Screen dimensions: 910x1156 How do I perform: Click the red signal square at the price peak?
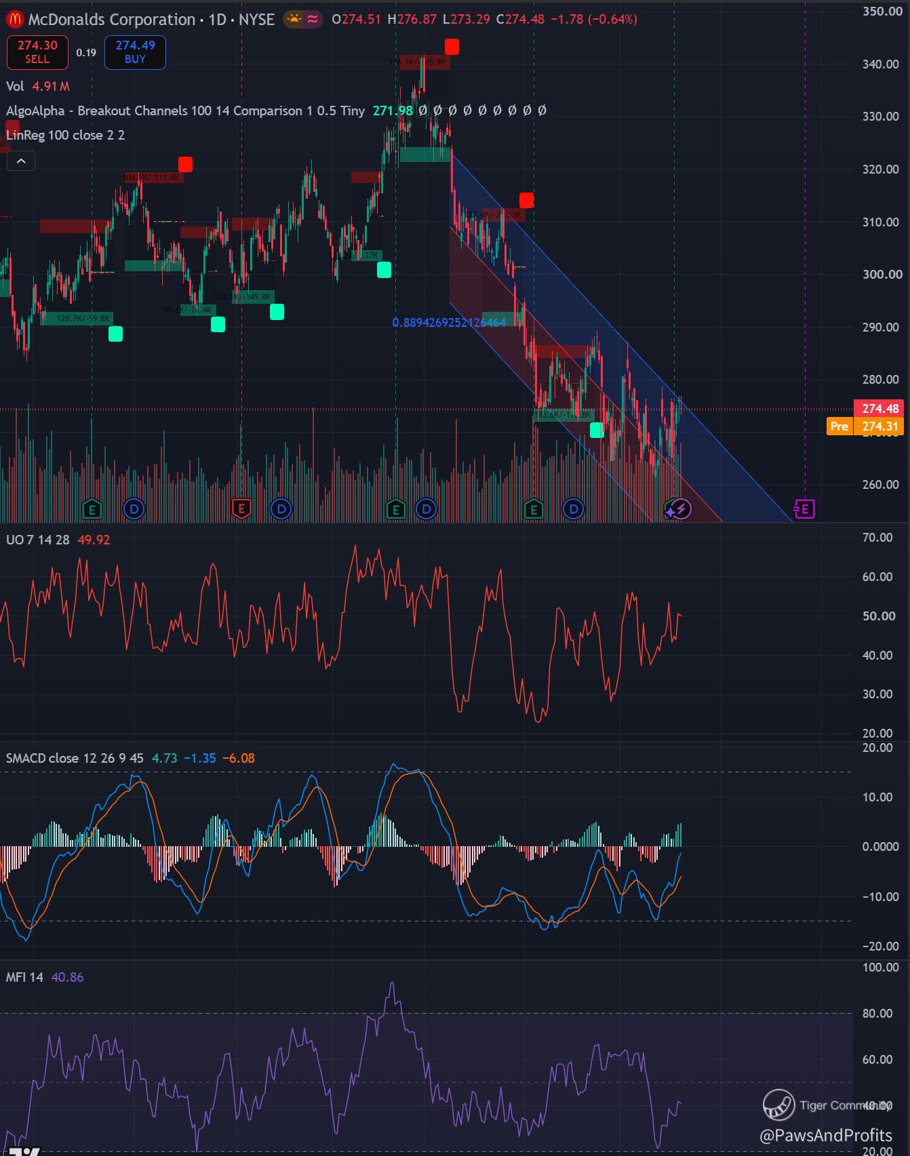click(452, 47)
